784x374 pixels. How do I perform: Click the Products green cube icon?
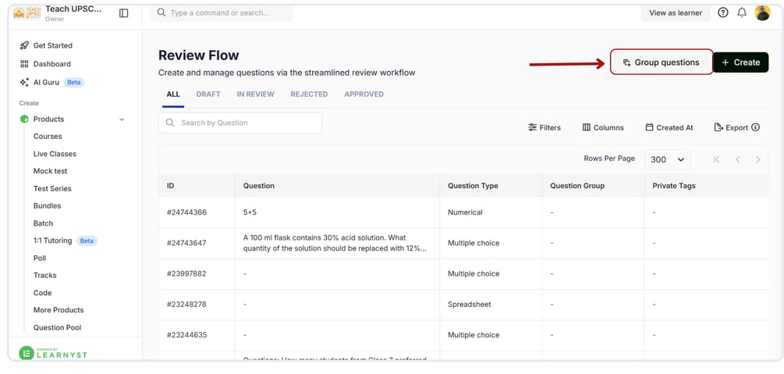coord(24,119)
